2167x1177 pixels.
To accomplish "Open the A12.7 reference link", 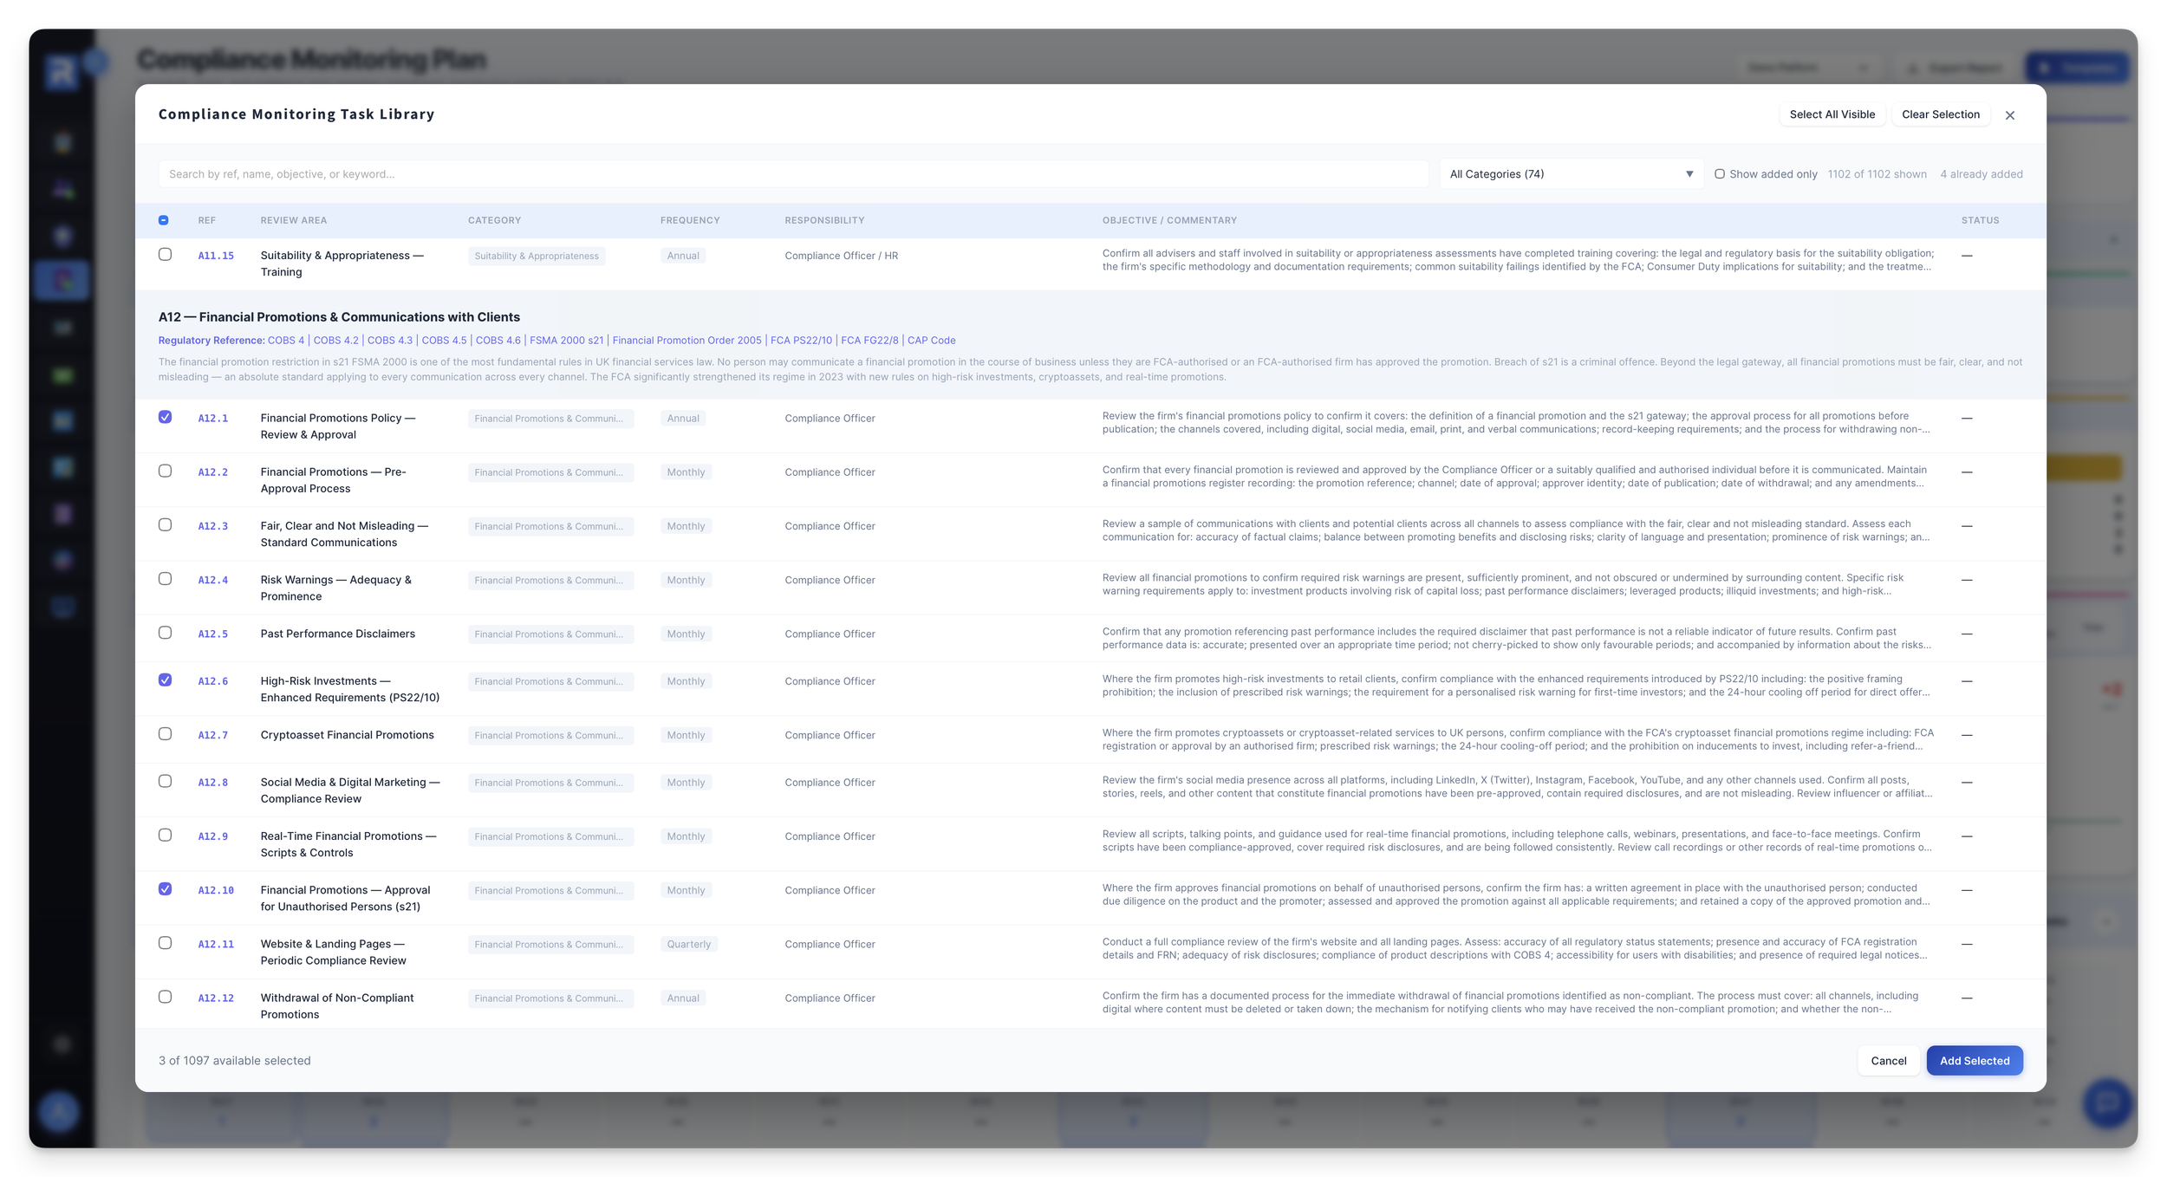I will coord(212,735).
